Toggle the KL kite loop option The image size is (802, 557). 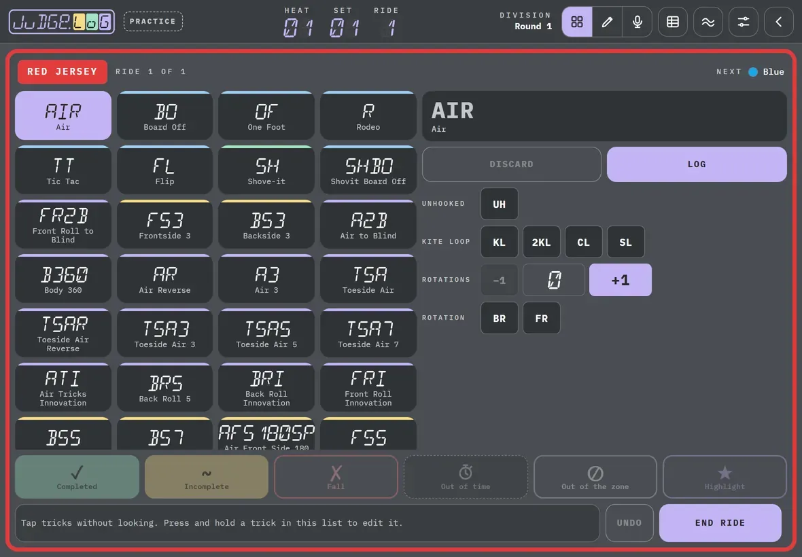pos(499,242)
